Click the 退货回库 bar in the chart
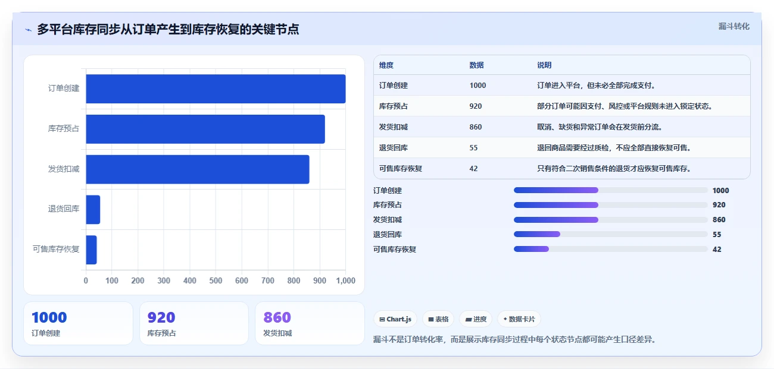Viewport: 774px width, 369px height. pyautogui.click(x=93, y=209)
